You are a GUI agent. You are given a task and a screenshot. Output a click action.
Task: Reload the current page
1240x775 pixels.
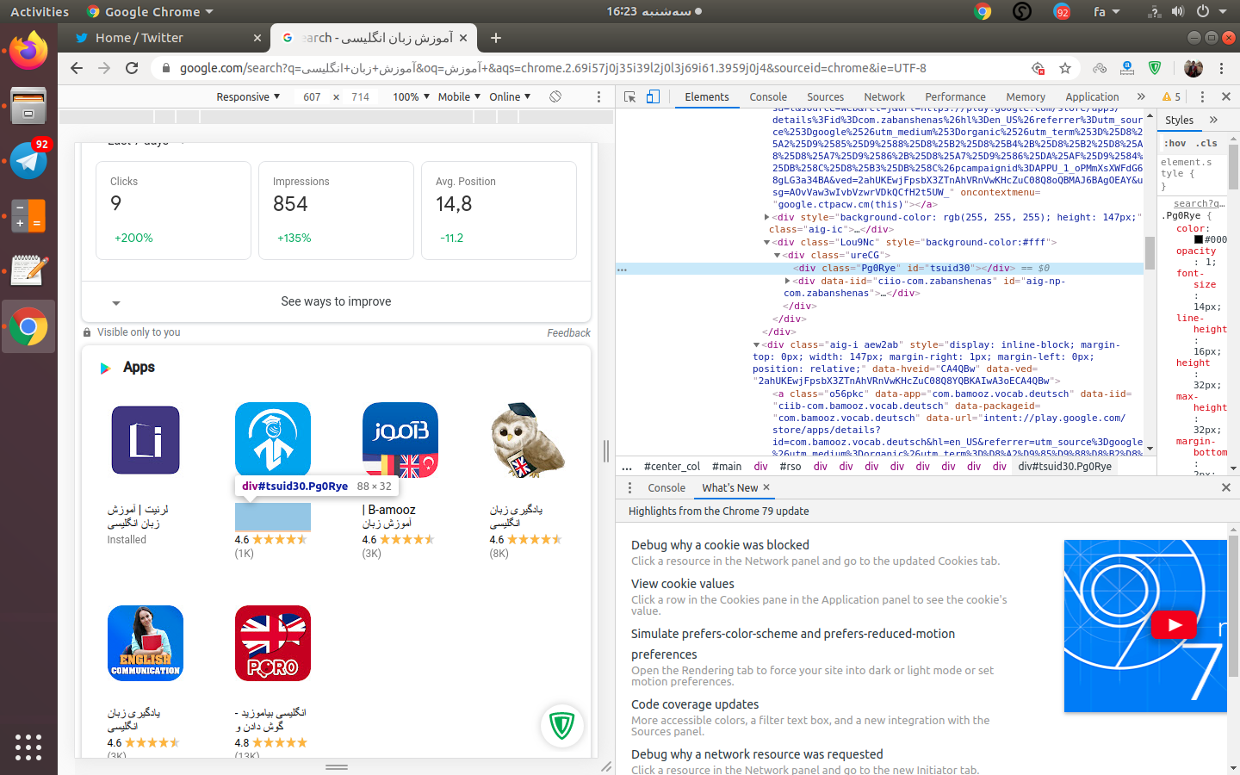[x=132, y=68]
